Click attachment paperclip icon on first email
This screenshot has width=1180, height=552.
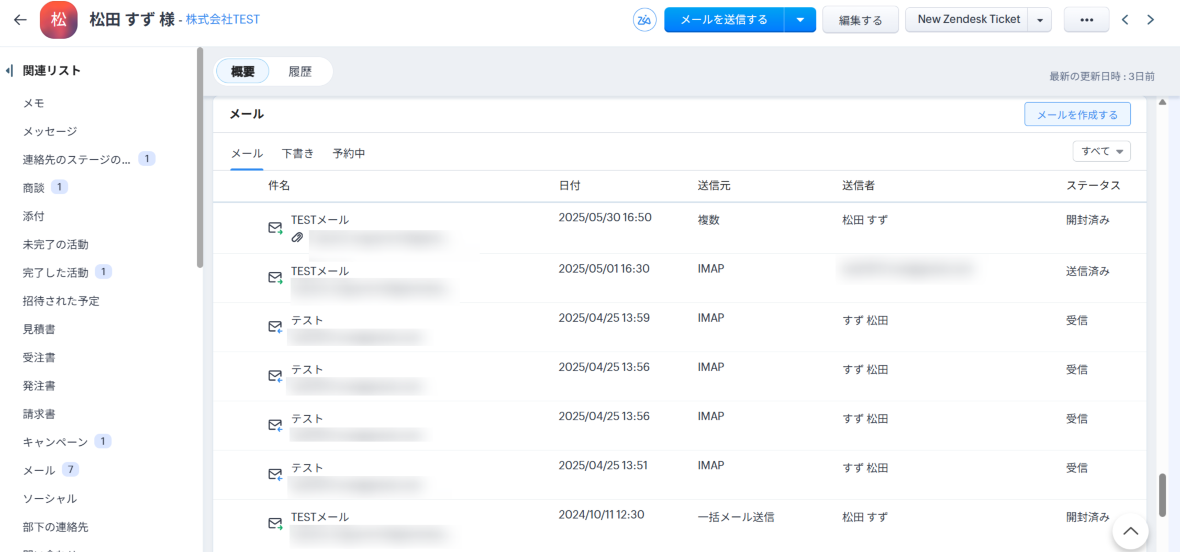(x=297, y=238)
